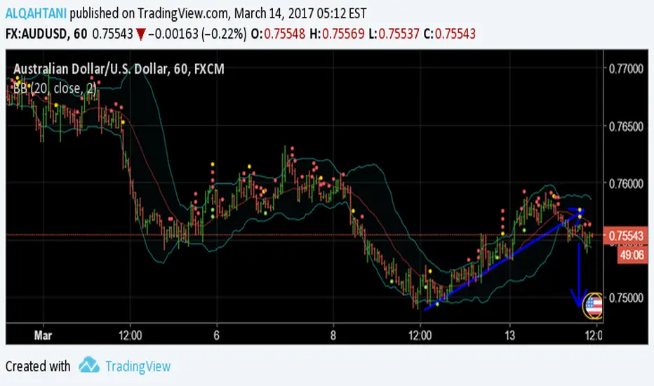Click the TradingView cloud logo icon
654x386 pixels.
point(89,366)
